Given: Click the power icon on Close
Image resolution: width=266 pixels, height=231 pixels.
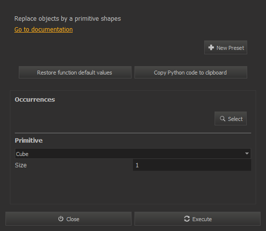Looking at the screenshot, I should pos(61,219).
